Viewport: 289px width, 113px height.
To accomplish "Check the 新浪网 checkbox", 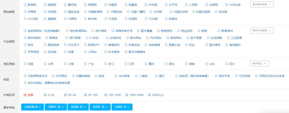I will point(25,5).
